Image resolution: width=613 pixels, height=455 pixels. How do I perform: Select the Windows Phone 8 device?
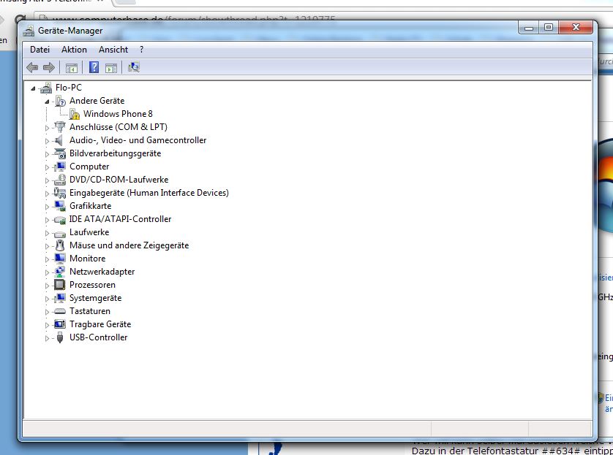point(118,114)
